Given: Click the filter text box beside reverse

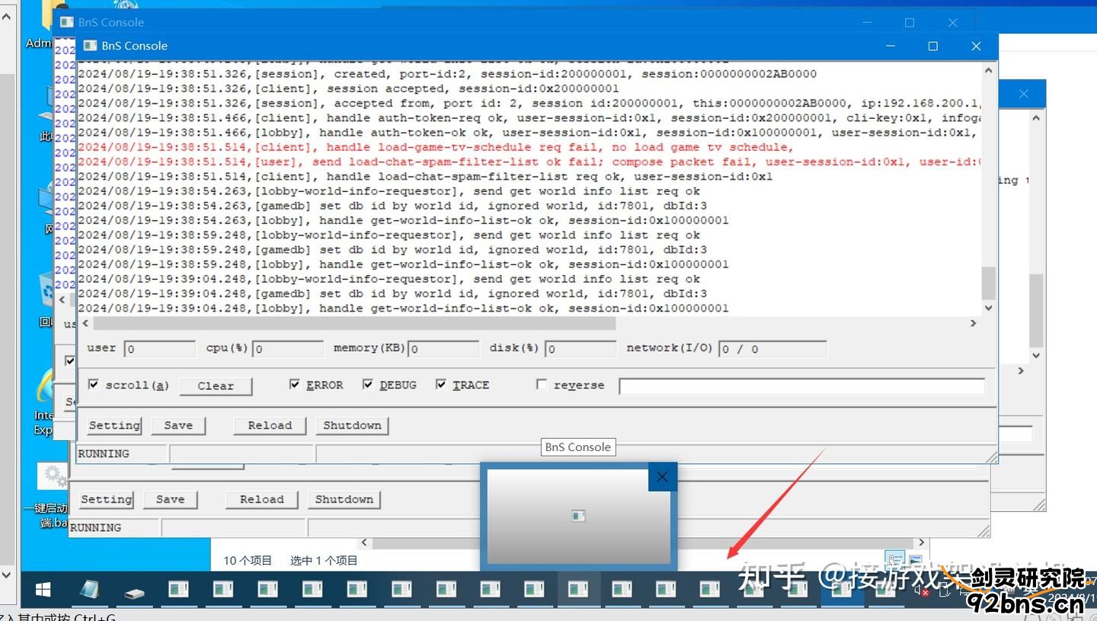Looking at the screenshot, I should coord(801,386).
